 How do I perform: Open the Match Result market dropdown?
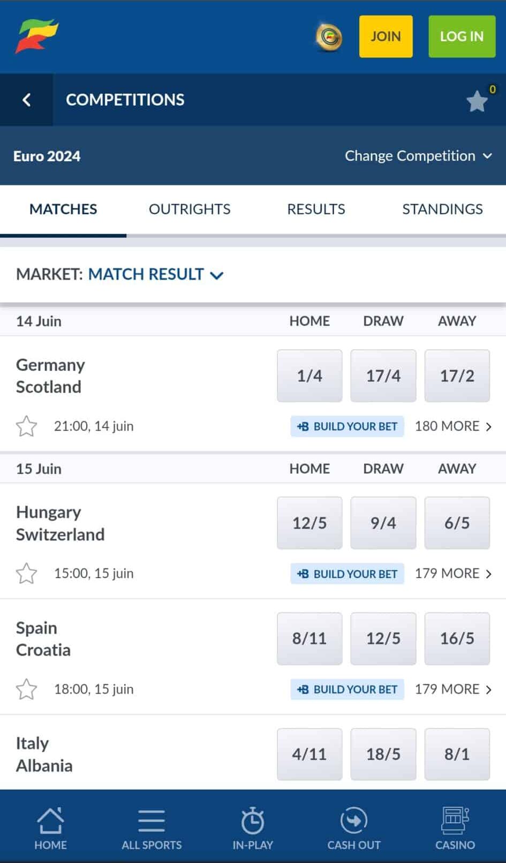(x=155, y=275)
